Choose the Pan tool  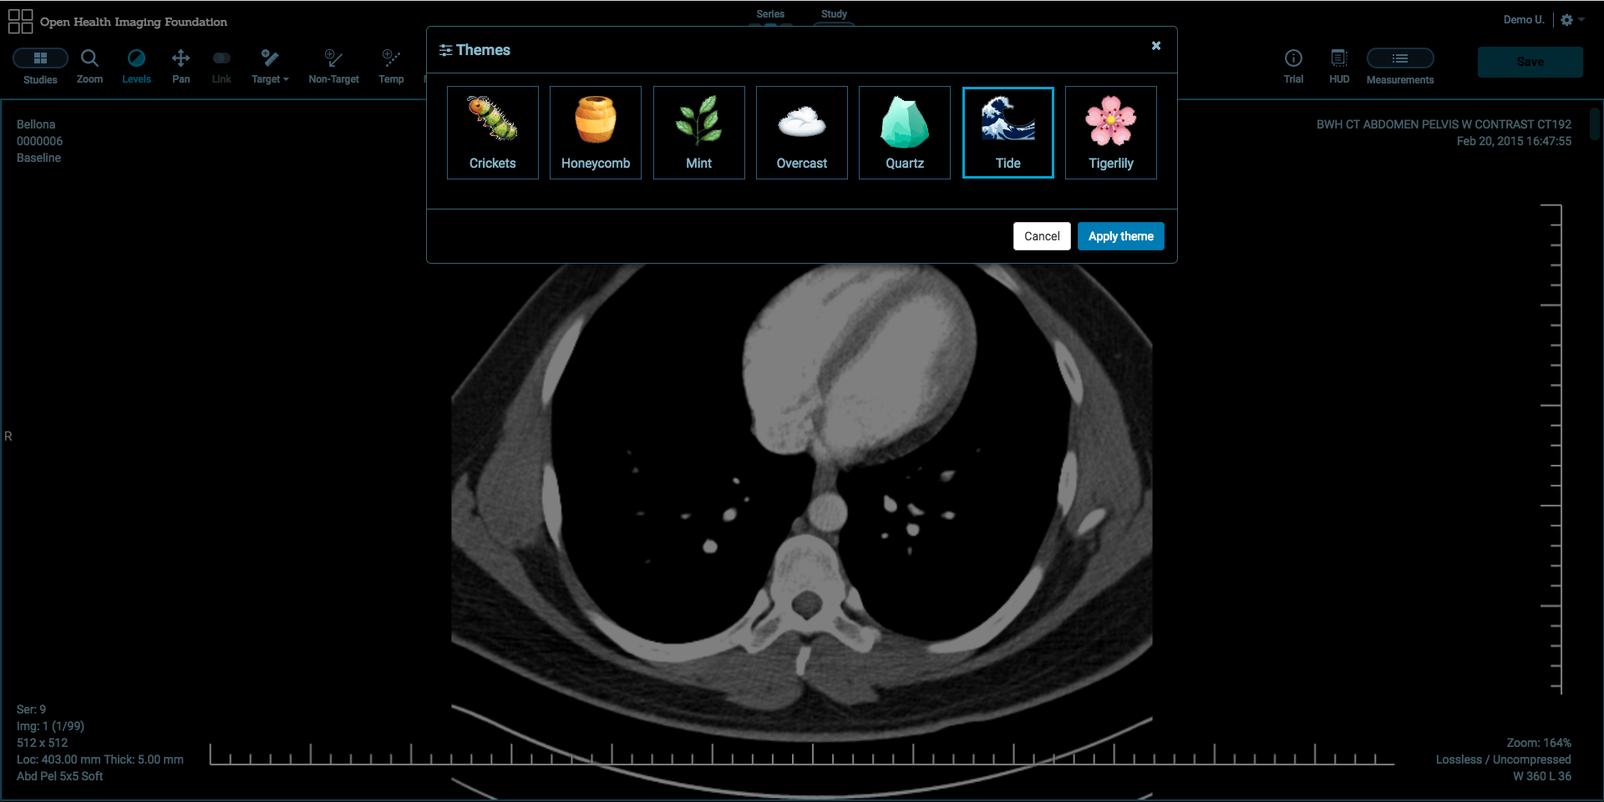tap(180, 66)
